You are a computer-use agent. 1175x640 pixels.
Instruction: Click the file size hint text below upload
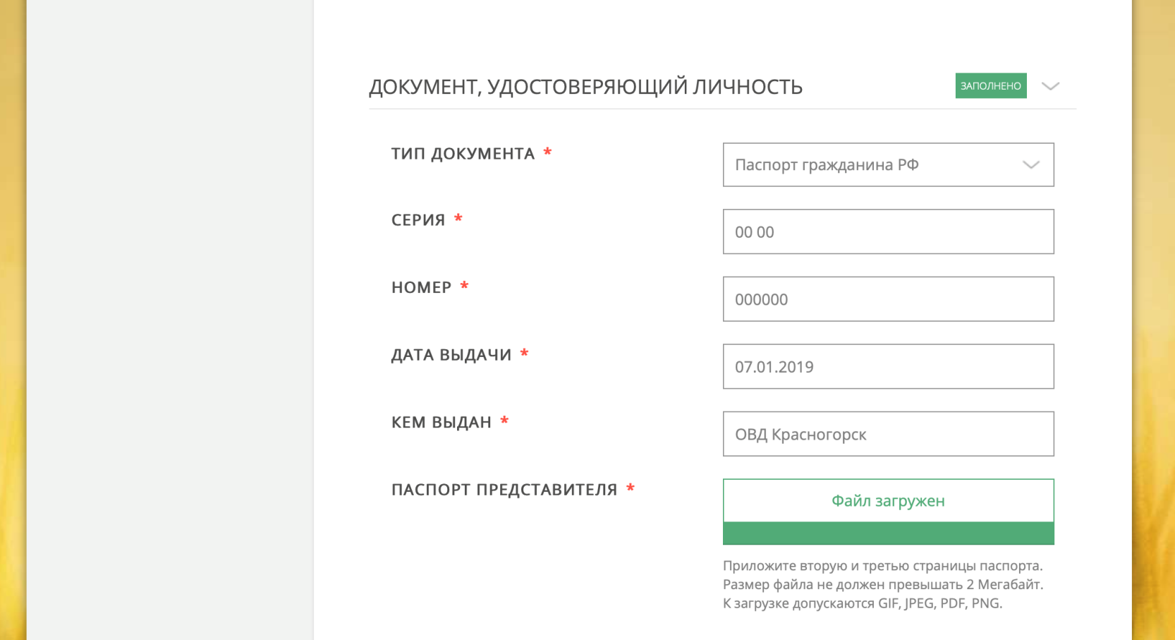(x=882, y=584)
